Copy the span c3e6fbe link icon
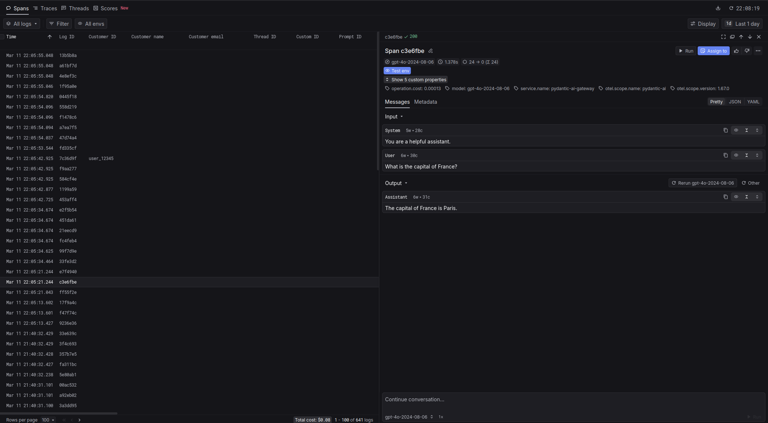Screen dimensions: 768x423 430,51
